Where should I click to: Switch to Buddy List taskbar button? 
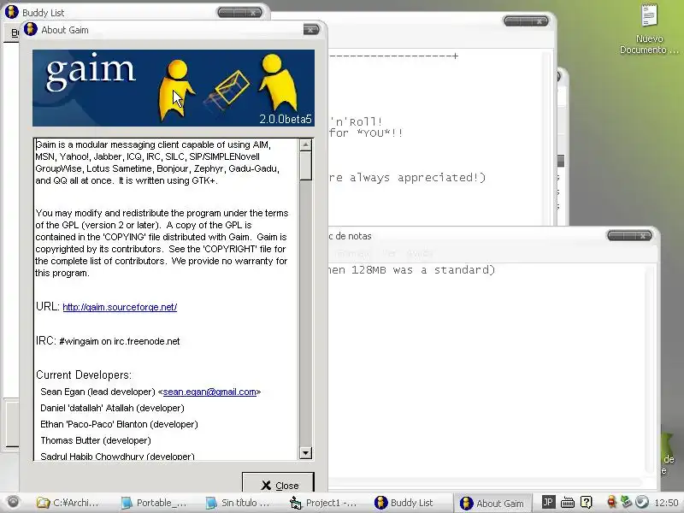point(404,503)
